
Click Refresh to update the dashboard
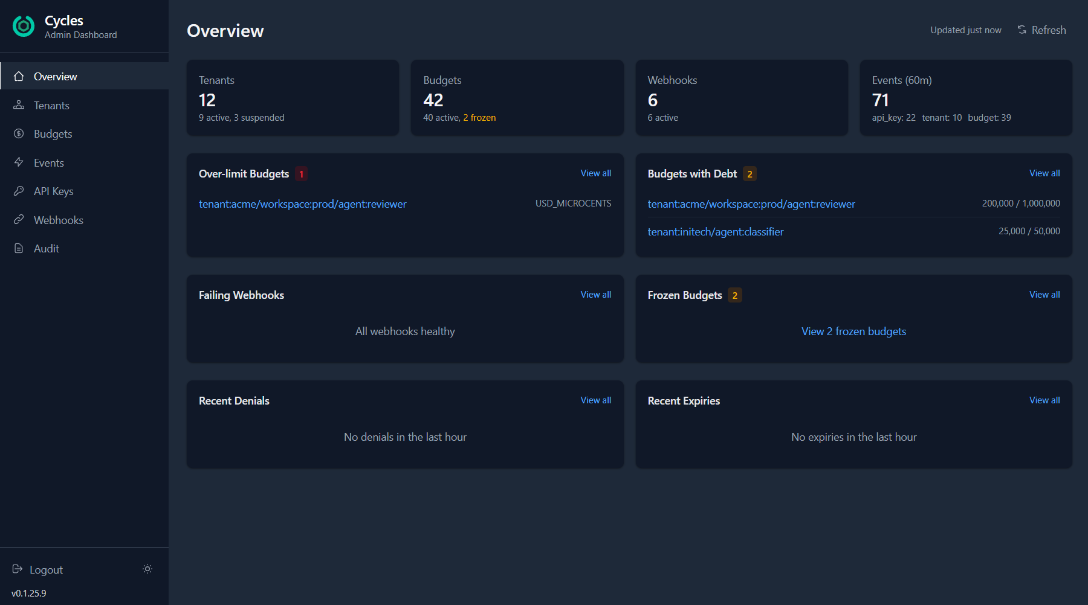point(1041,30)
